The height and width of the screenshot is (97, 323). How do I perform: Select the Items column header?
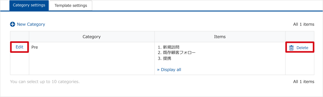(220, 37)
